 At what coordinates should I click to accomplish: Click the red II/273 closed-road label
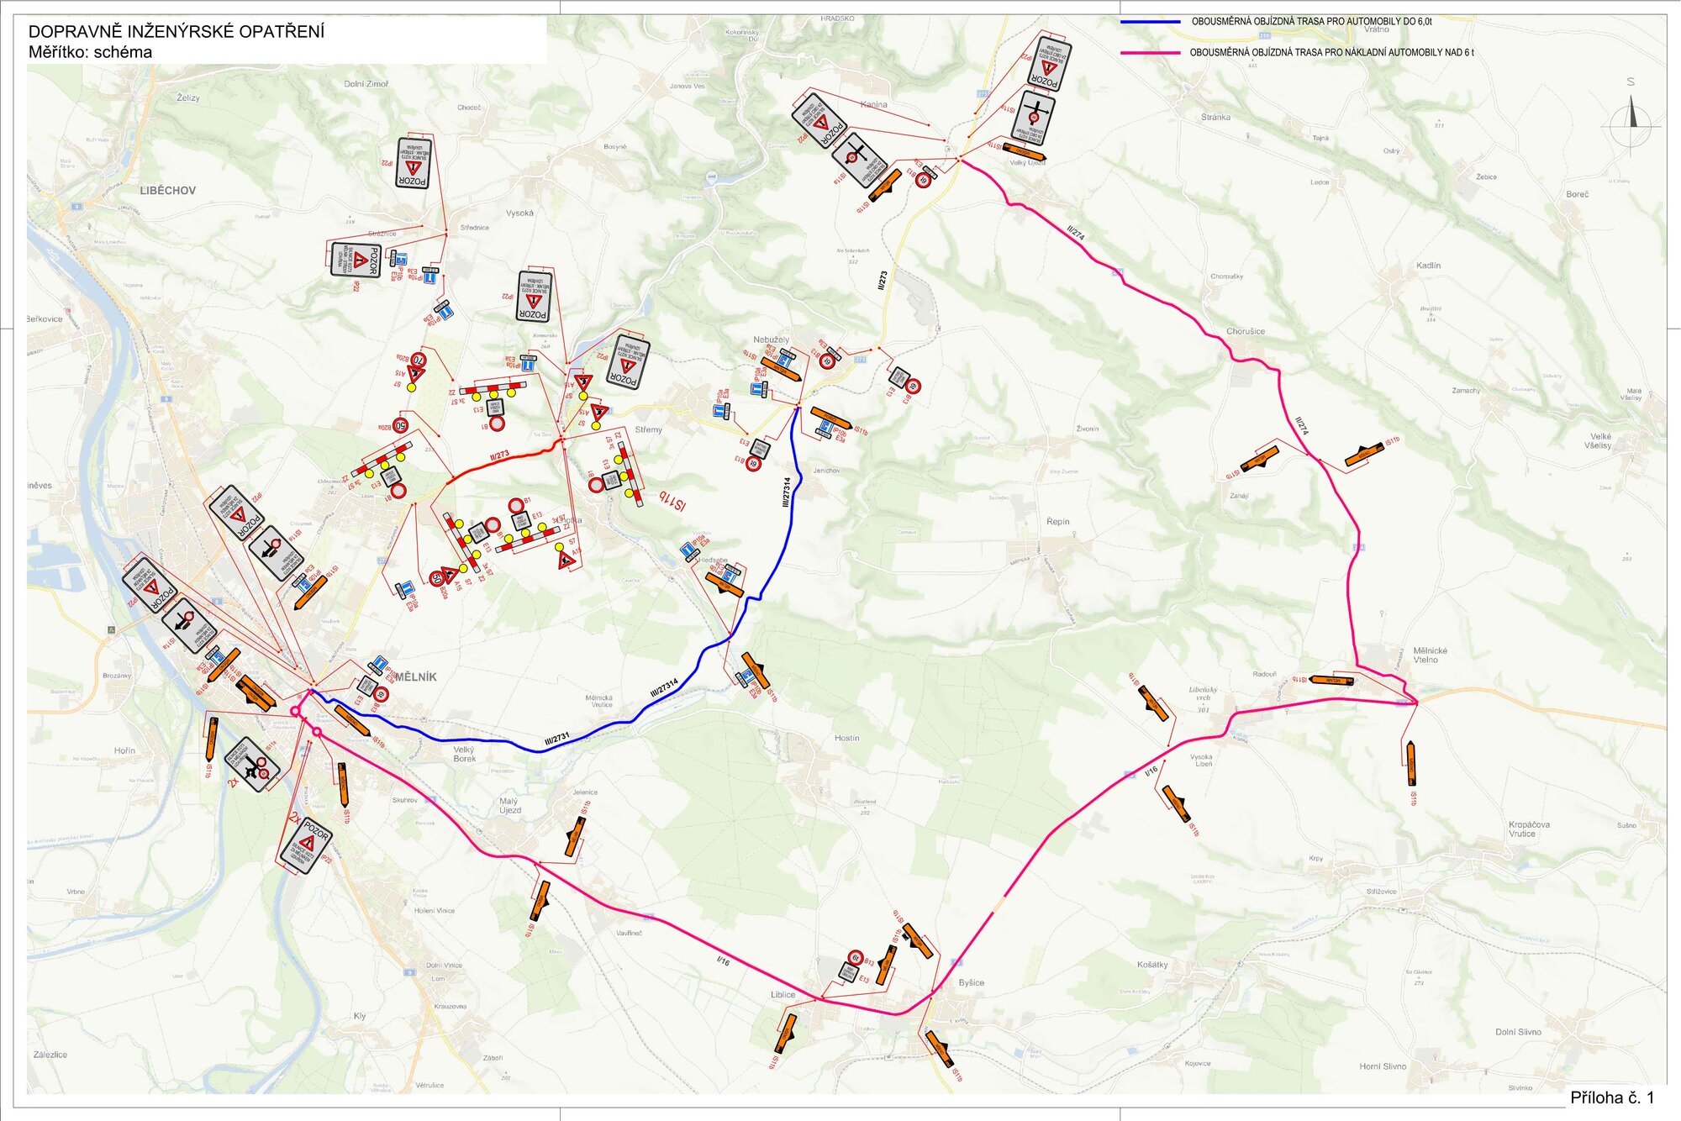pyautogui.click(x=499, y=456)
